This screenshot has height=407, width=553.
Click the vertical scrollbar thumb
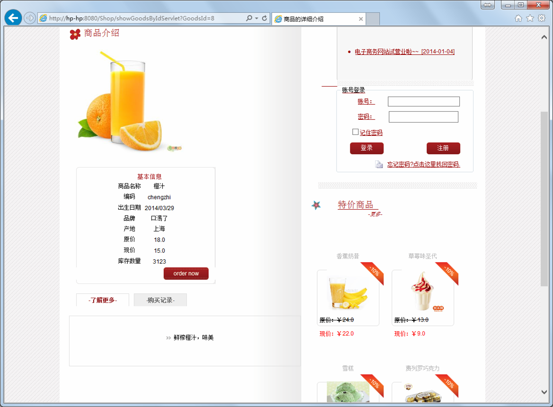[x=544, y=199]
